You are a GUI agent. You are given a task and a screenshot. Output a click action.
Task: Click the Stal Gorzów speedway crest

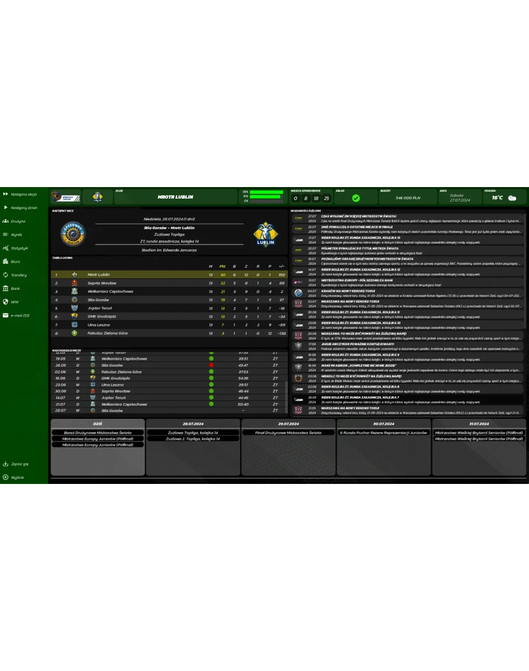[x=72, y=233]
